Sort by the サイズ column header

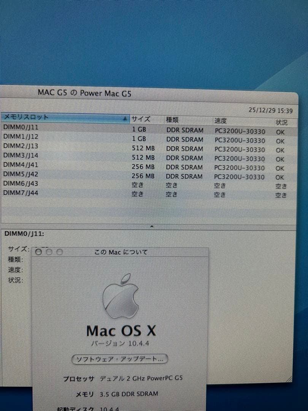(141, 119)
